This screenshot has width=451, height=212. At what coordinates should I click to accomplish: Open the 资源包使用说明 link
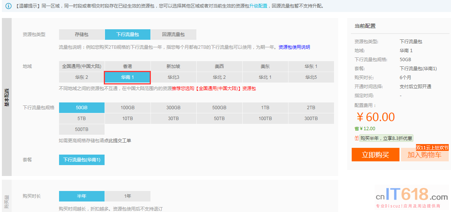294,47
